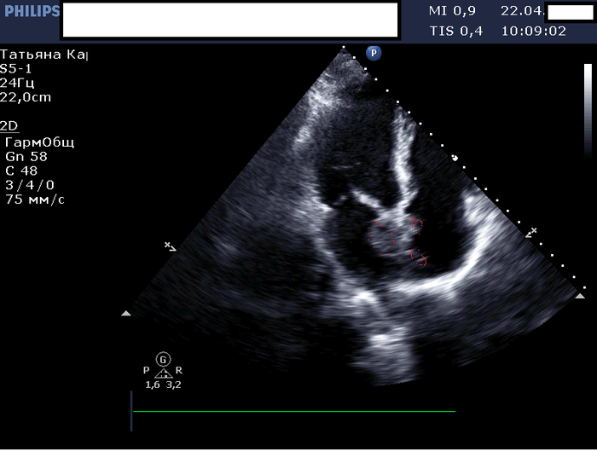Click the MI 0,9 indicator
The width and height of the screenshot is (597, 457).
pos(452,11)
